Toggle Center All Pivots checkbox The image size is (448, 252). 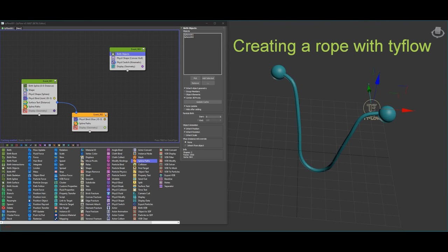185,98
